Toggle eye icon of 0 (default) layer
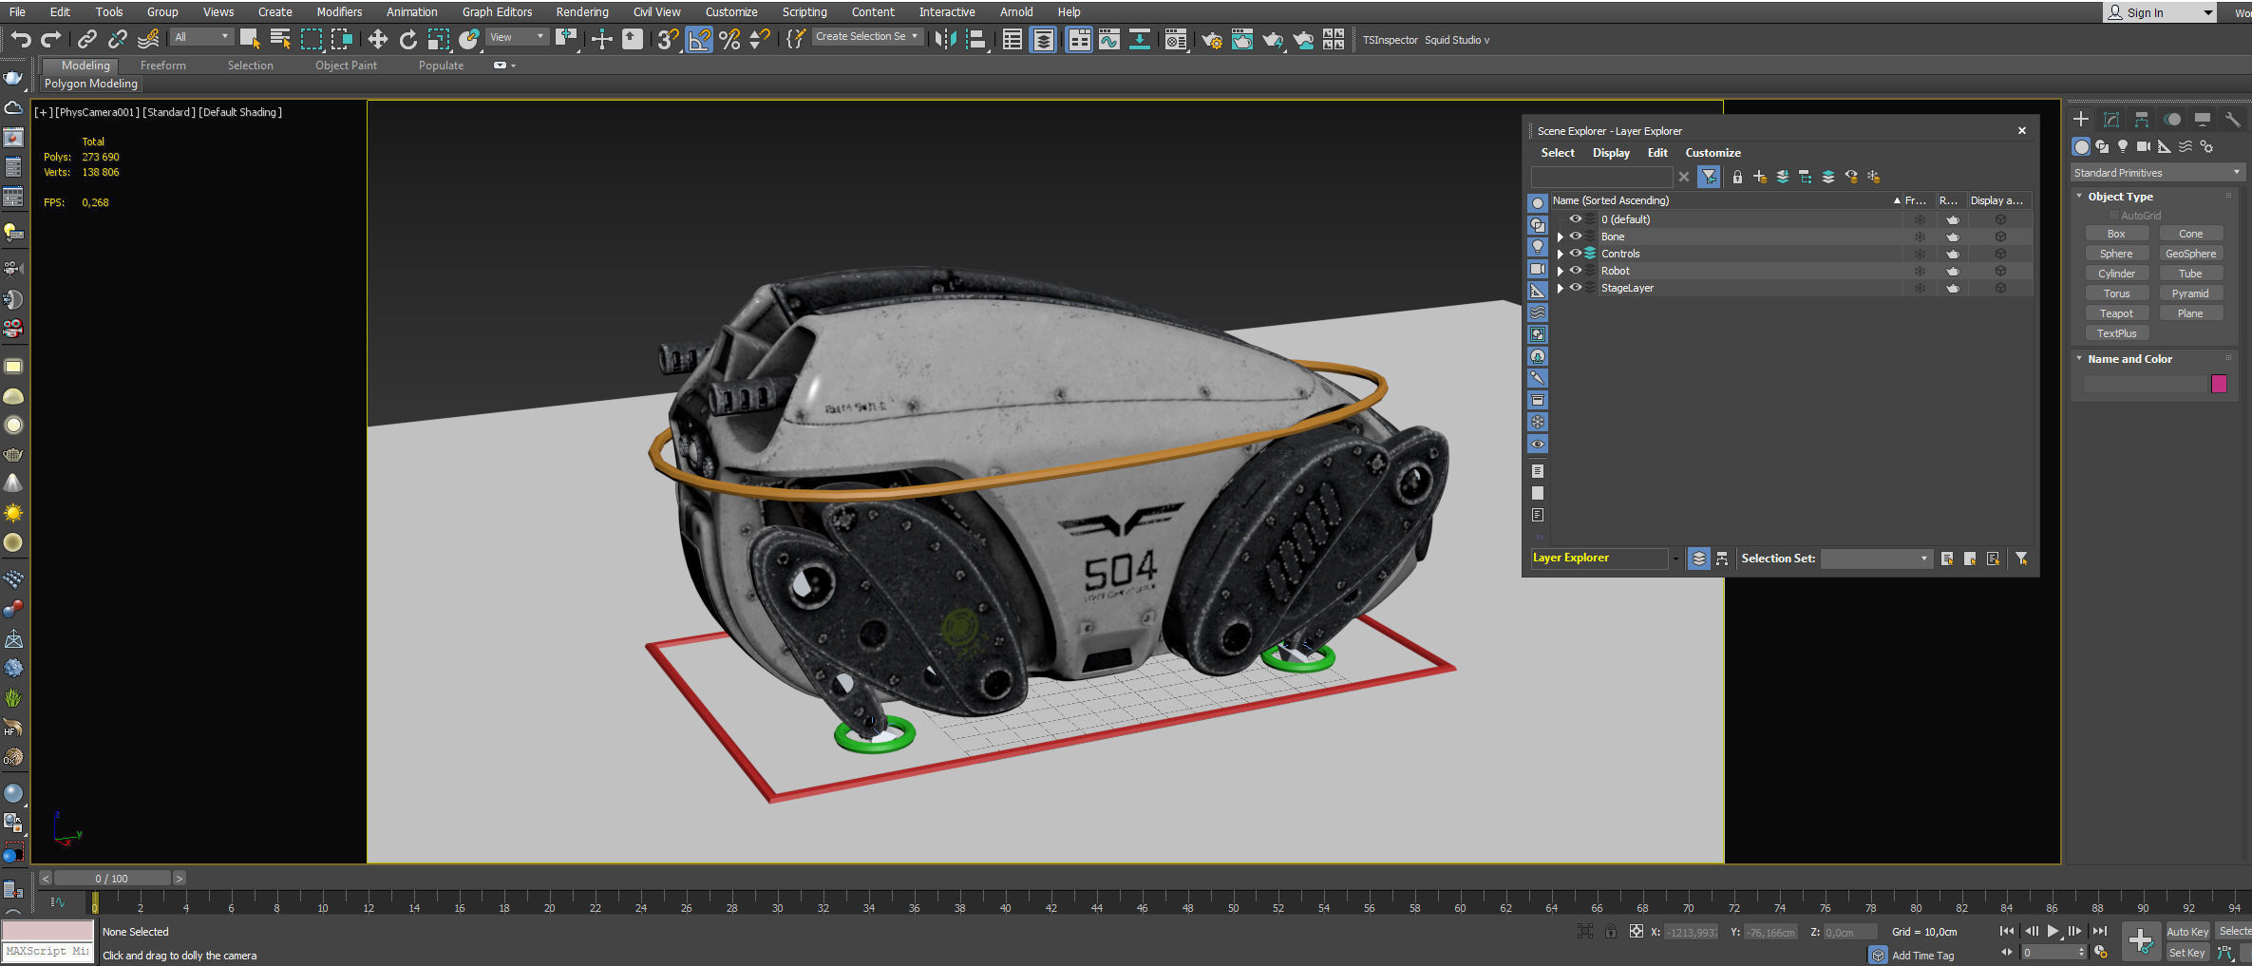Image resolution: width=2252 pixels, height=966 pixels. point(1576,219)
